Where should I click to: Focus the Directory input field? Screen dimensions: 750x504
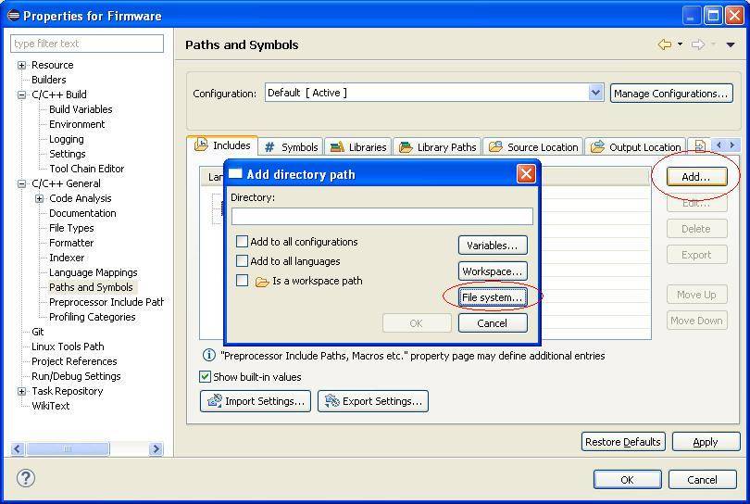point(381,217)
